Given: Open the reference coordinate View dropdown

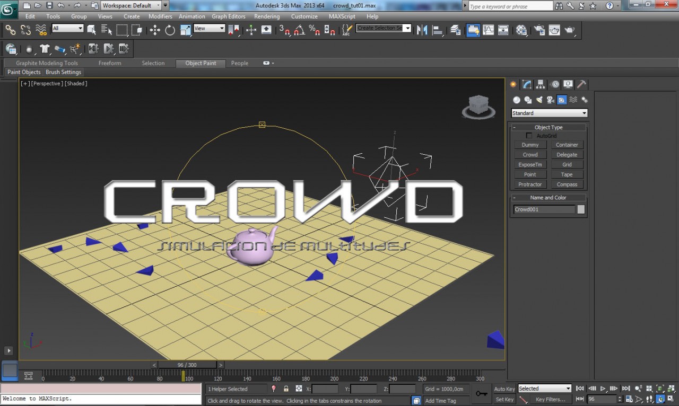Looking at the screenshot, I should [209, 29].
